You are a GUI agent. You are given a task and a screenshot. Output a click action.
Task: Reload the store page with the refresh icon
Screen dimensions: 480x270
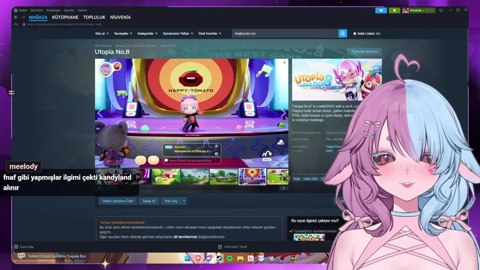pos(16,24)
